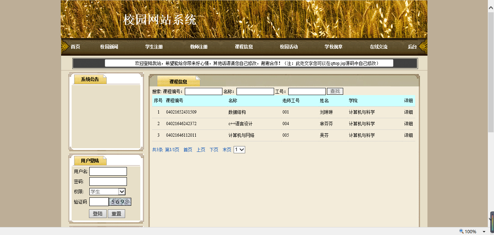Go to 学校规章 page

333,47
